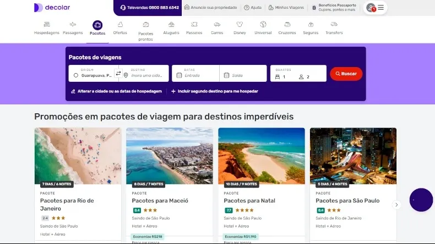
Task: Click the Seguros insurance icon
Action: click(311, 24)
